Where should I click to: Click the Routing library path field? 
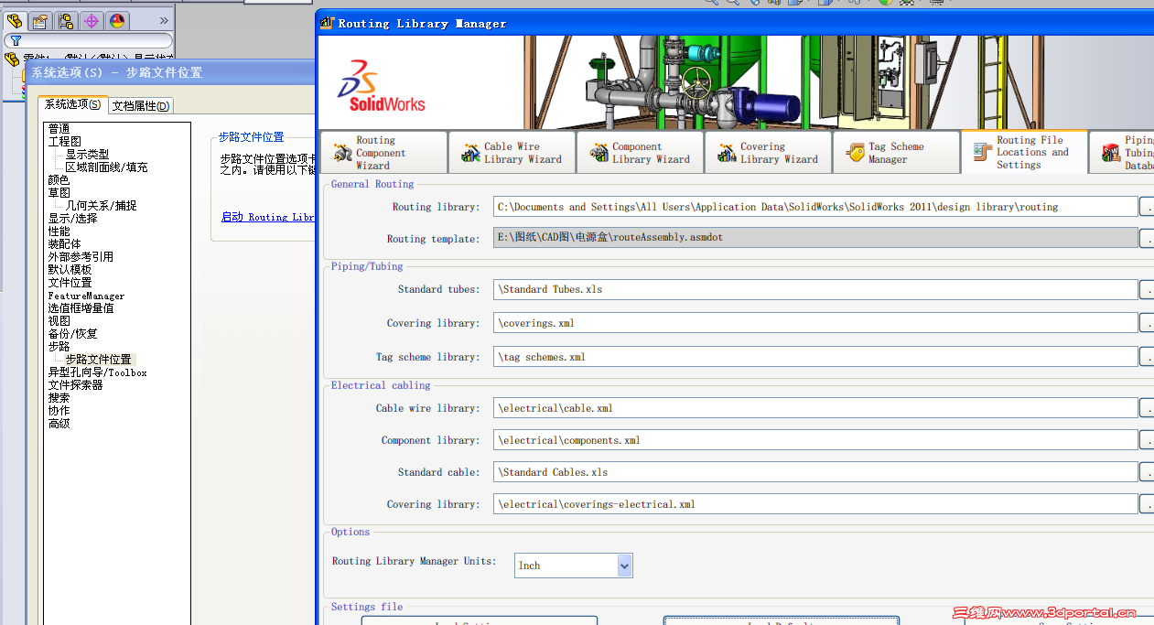click(x=815, y=207)
